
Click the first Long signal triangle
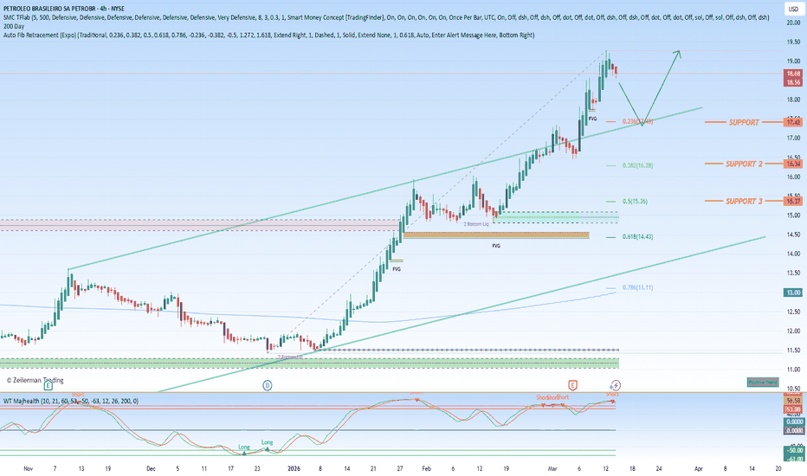[x=244, y=453]
